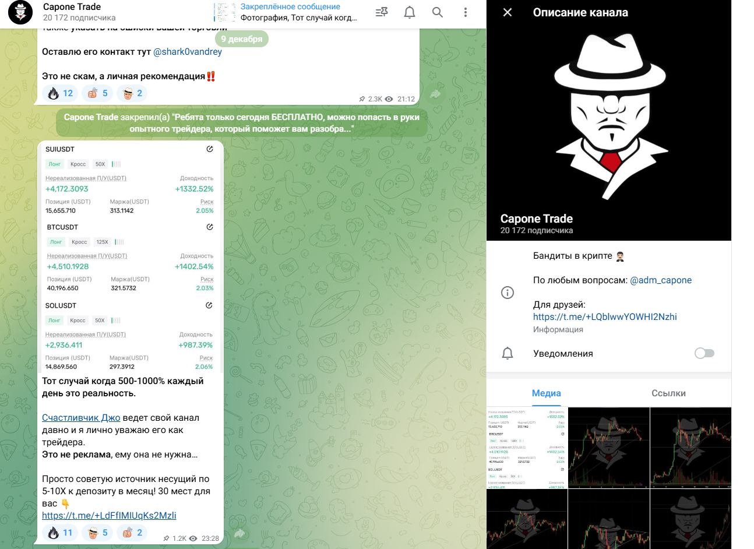The width and height of the screenshot is (754, 549).
Task: Click the Capone Trade title in chat header
Action: (x=72, y=7)
